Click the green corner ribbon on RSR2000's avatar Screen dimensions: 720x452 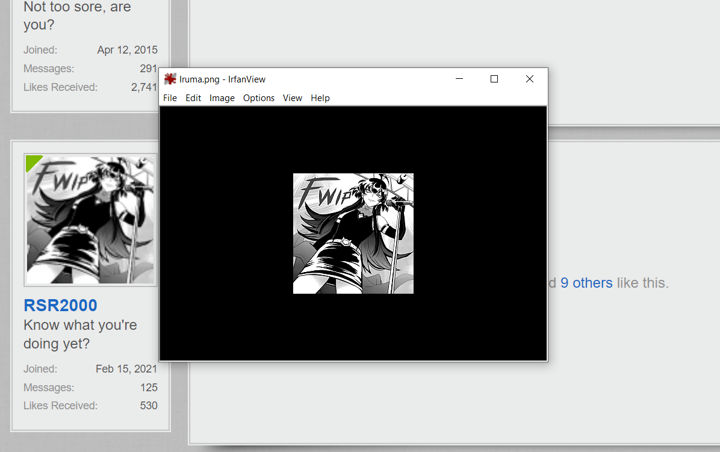(33, 162)
